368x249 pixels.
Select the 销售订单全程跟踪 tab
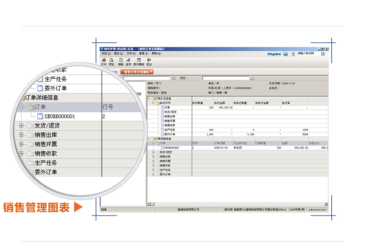click(x=137, y=72)
